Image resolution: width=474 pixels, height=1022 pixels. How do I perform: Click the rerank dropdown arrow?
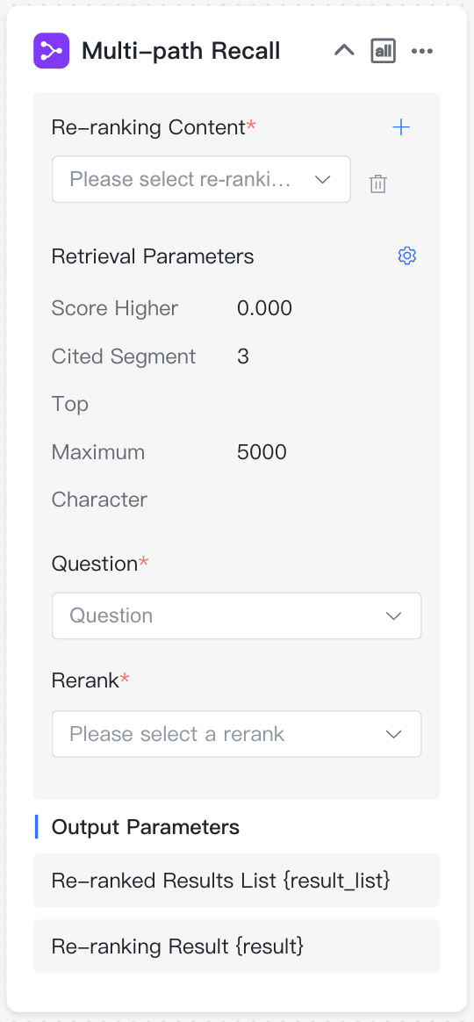point(394,735)
